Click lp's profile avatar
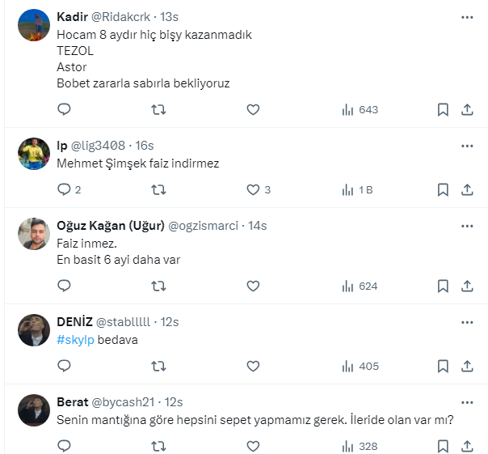 coord(34,153)
